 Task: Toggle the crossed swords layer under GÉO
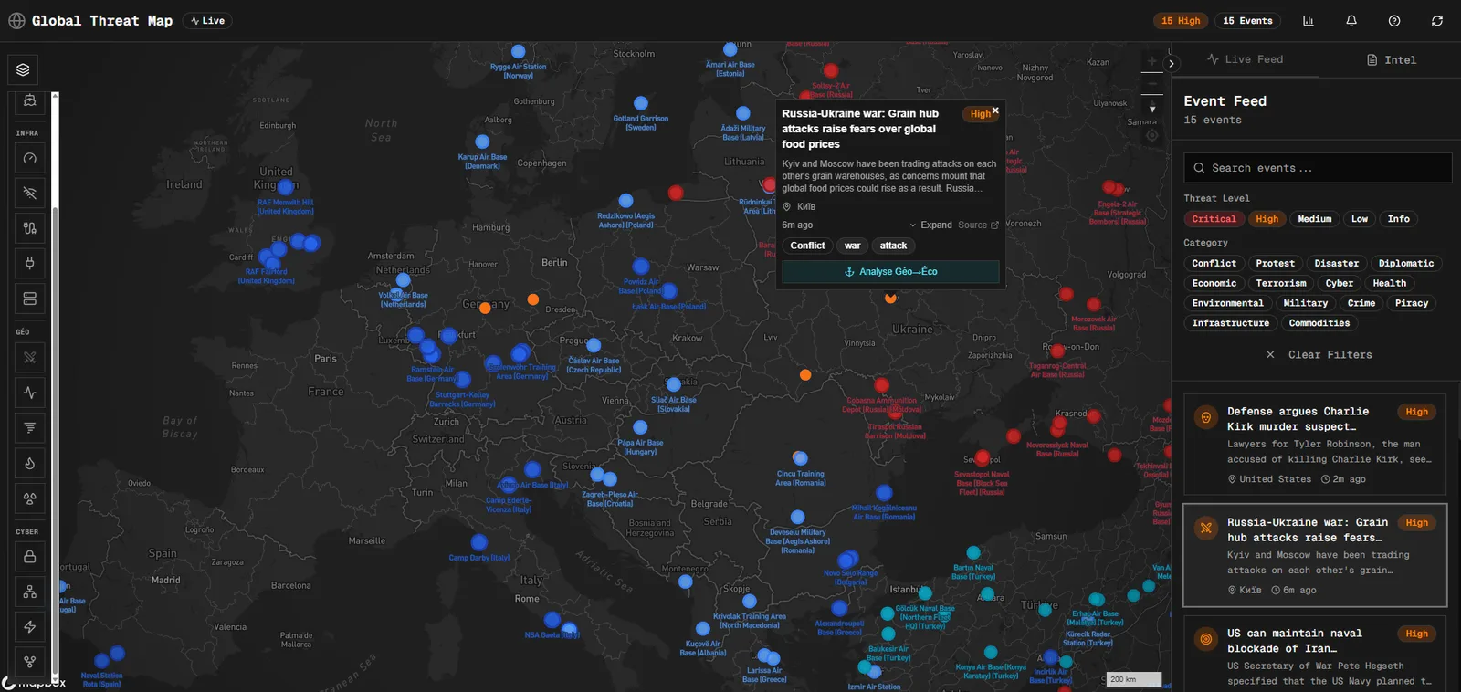[x=30, y=357]
